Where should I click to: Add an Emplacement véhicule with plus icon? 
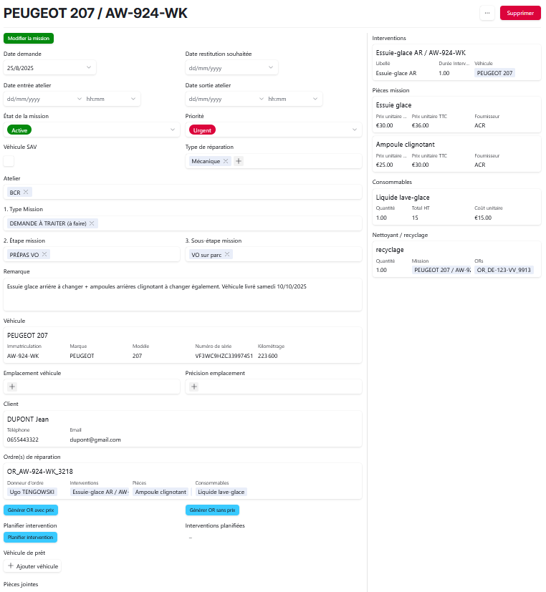[x=12, y=387]
